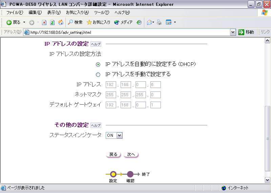This screenshot has width=271, height=193.
Task: Click the IP アドレスの設定方法 label
Action: click(75, 54)
